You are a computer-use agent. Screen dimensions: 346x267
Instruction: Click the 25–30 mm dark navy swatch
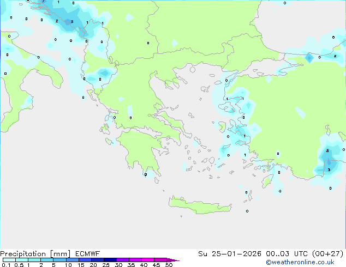(x=110, y=260)
